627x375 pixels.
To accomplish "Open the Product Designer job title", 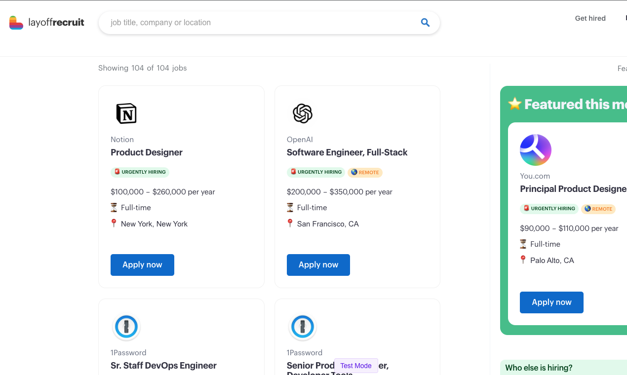I will [147, 152].
